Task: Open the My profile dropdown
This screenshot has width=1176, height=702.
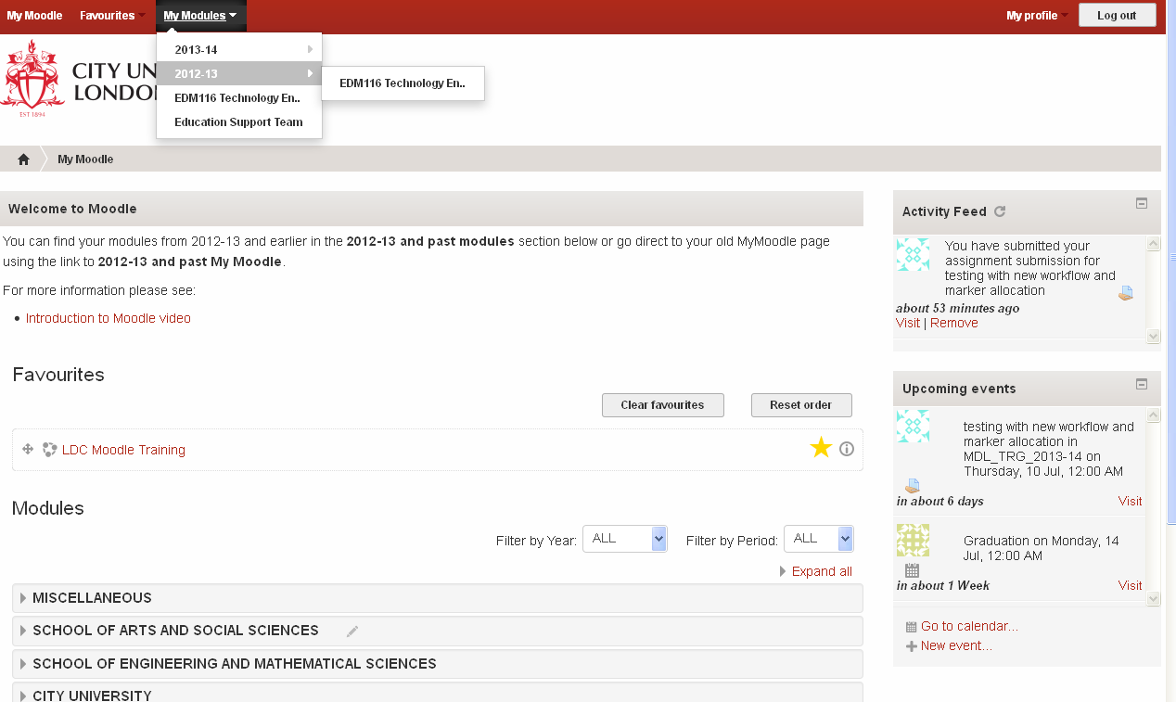Action: point(1037,16)
